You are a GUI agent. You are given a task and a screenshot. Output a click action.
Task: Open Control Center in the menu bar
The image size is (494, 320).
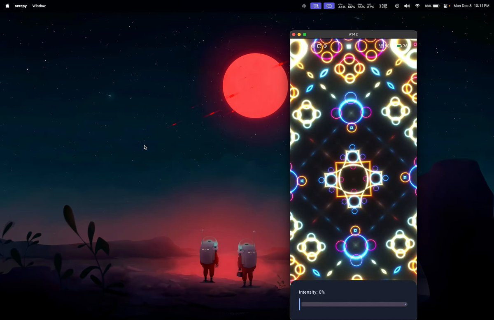[446, 6]
